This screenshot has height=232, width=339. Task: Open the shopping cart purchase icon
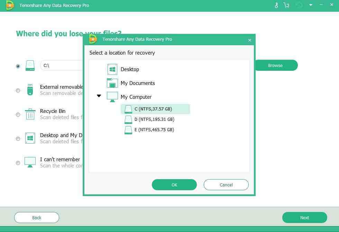(286, 5)
